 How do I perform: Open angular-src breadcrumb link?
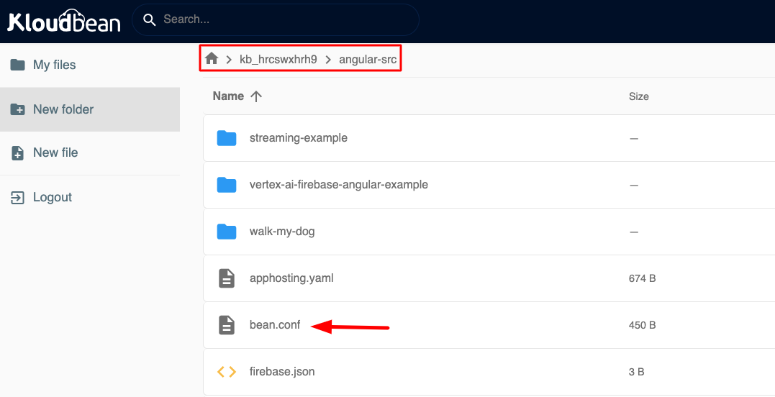pyautogui.click(x=368, y=60)
